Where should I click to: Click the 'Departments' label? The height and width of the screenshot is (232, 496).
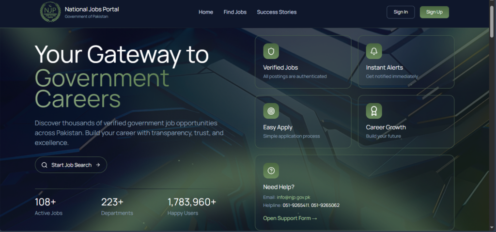(x=117, y=213)
